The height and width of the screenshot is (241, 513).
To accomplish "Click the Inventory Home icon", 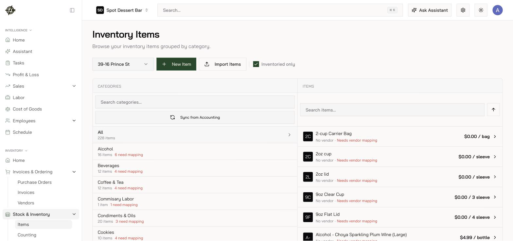I will coord(8,160).
